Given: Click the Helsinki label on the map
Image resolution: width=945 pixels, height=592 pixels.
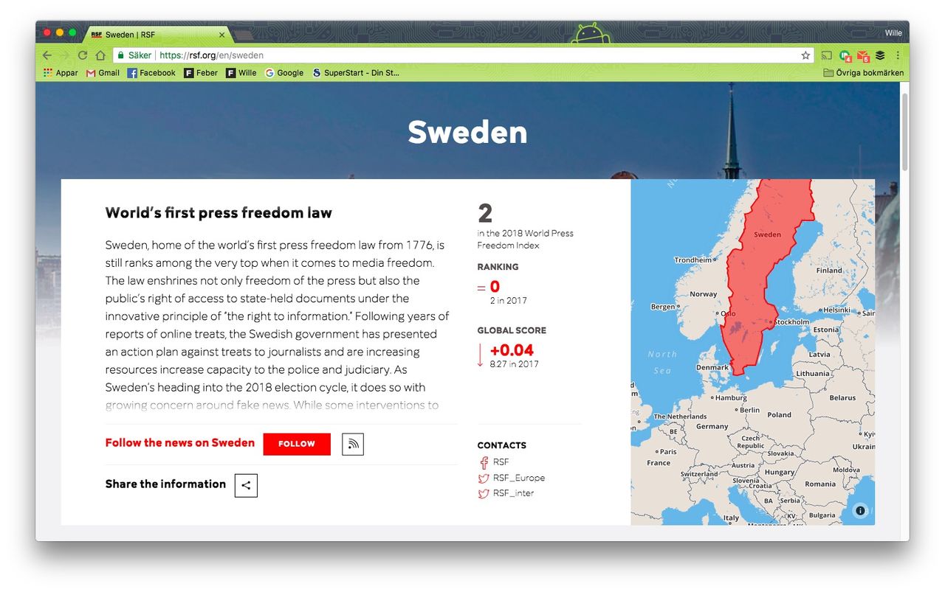Looking at the screenshot, I should tap(836, 310).
